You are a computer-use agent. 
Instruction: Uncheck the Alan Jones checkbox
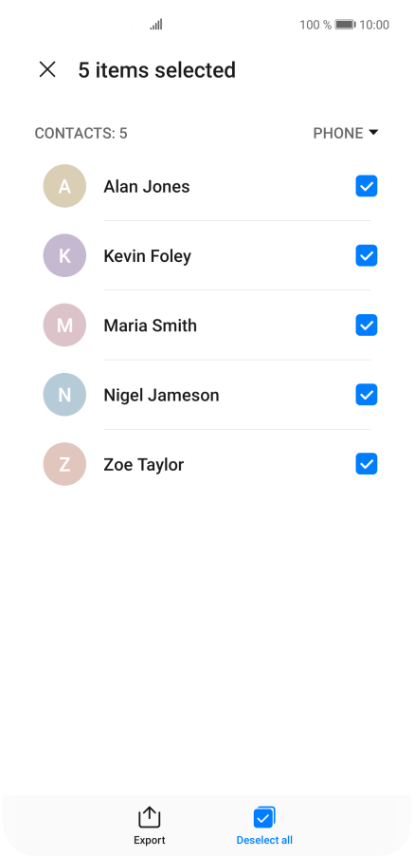(x=366, y=186)
